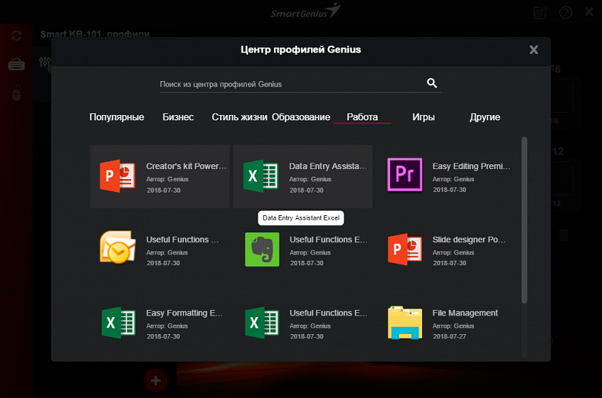
Task: Switch to the Другие tab
Action: point(485,117)
